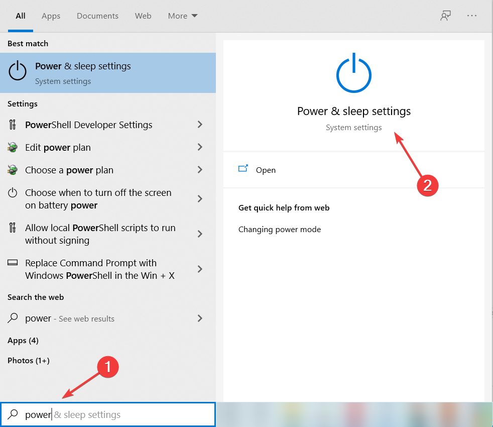Image resolution: width=493 pixels, height=427 pixels.
Task: Click the power icon beside Best match result
Action: pos(17,70)
